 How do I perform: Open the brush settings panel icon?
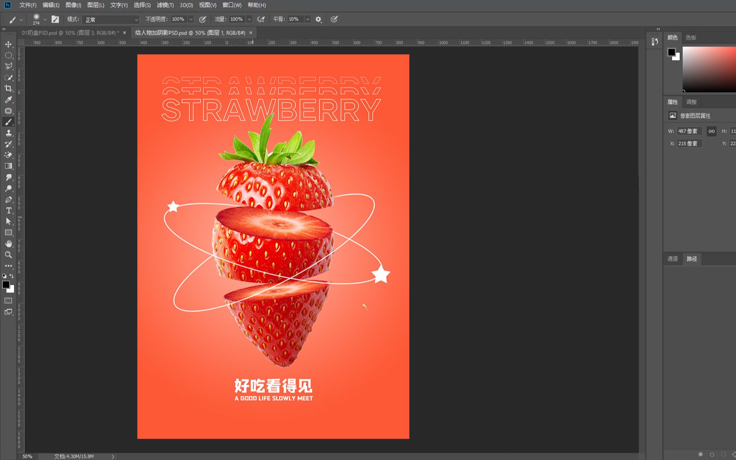click(55, 19)
